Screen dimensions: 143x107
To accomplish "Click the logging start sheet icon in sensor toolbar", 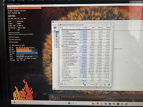I will point(101,85).
